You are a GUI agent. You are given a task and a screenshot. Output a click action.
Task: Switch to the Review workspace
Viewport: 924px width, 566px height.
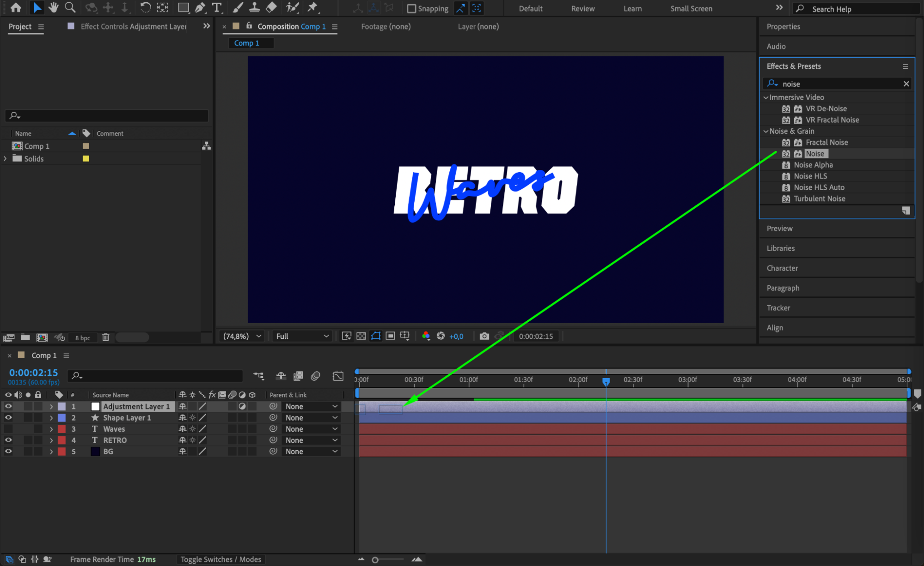click(x=582, y=8)
